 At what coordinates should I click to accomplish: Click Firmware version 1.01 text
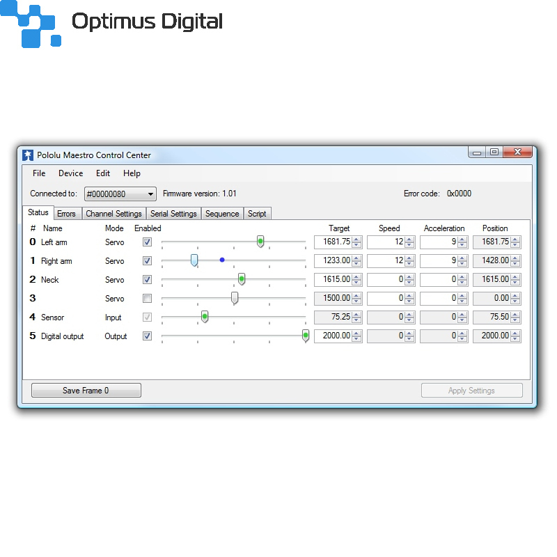coord(200,194)
